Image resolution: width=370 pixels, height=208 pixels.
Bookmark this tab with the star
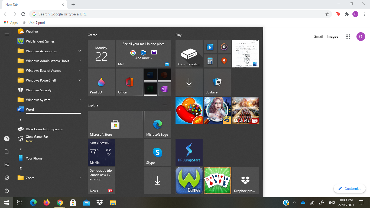(327, 14)
